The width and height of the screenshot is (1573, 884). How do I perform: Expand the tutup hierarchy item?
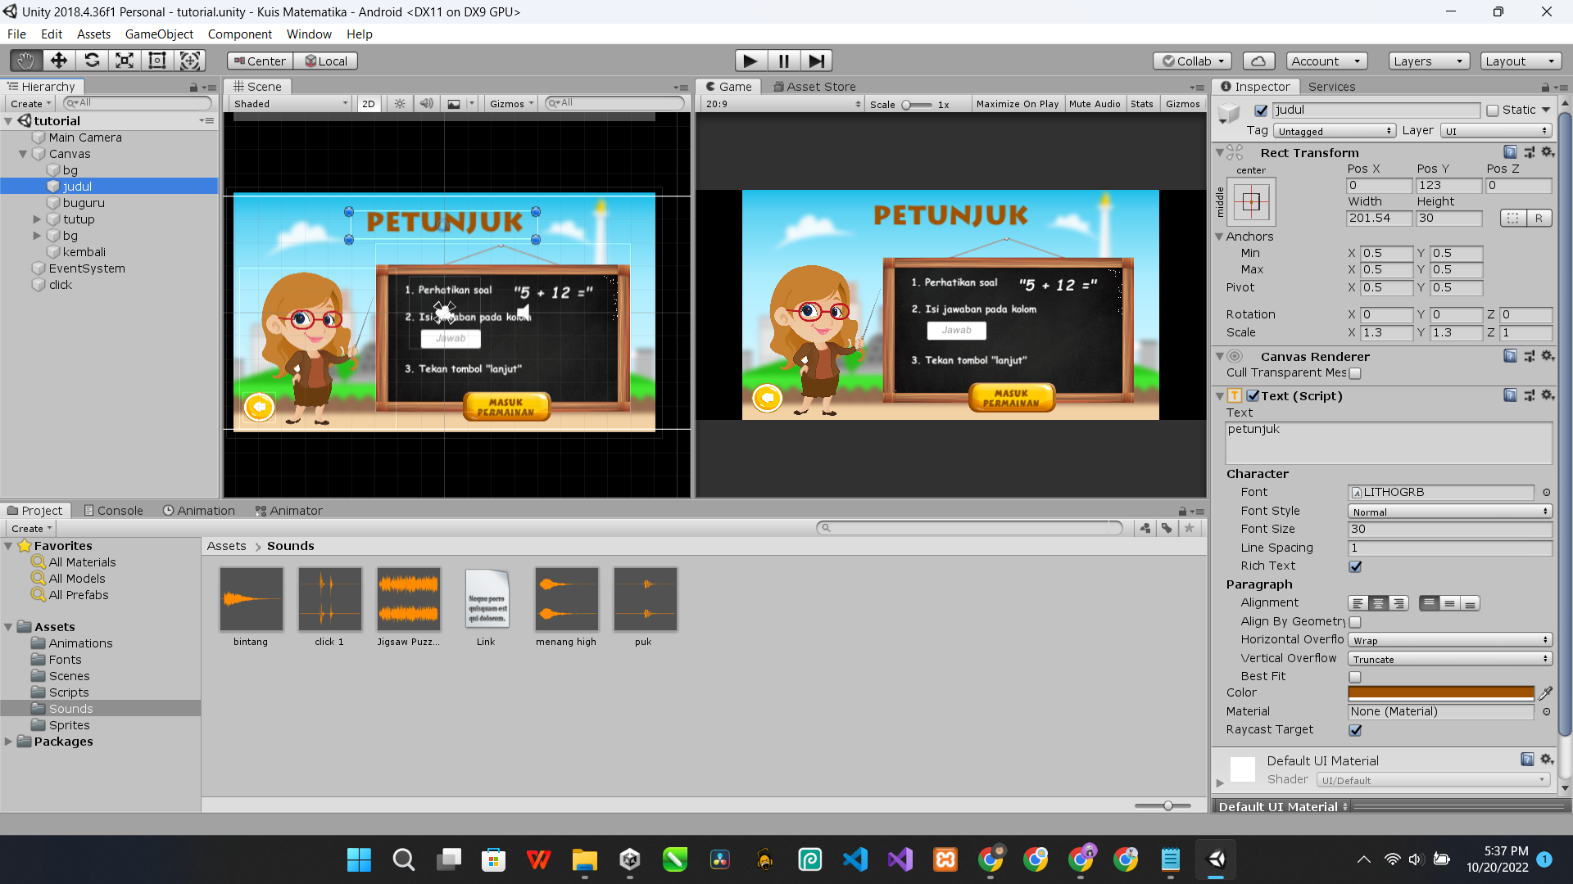(37, 219)
